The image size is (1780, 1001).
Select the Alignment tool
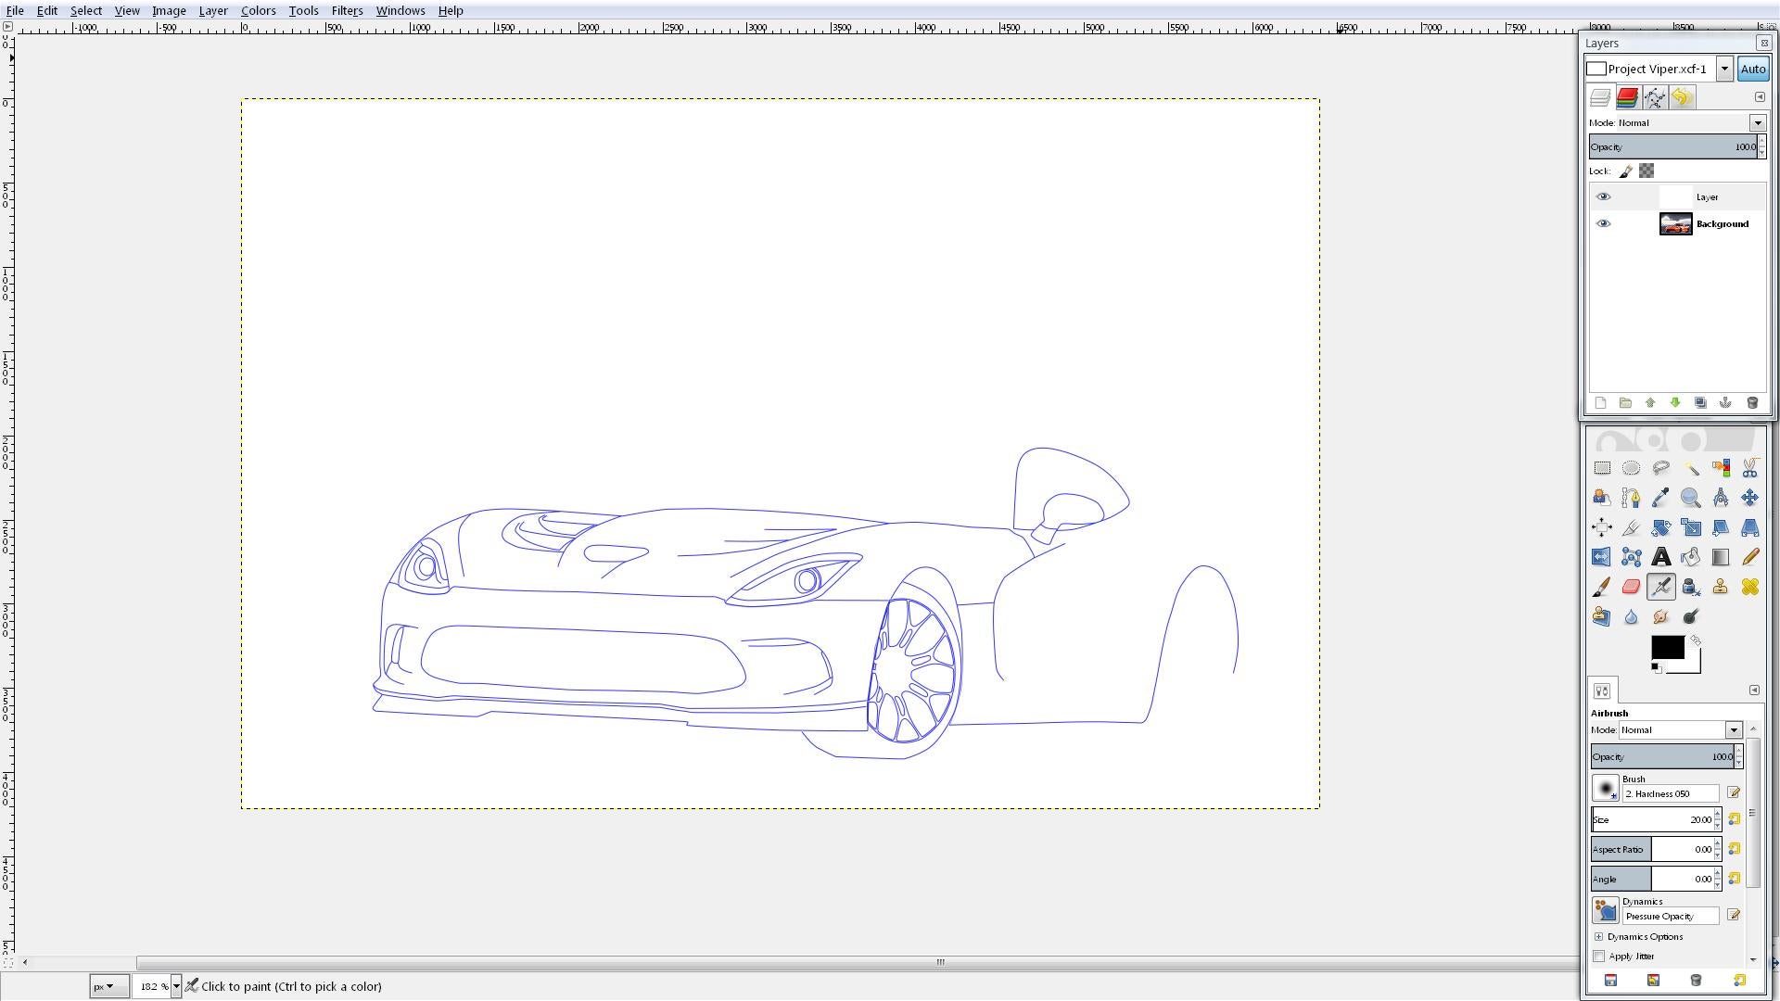coord(1602,527)
